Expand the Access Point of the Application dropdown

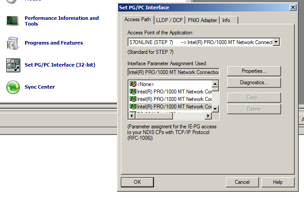tap(276, 42)
